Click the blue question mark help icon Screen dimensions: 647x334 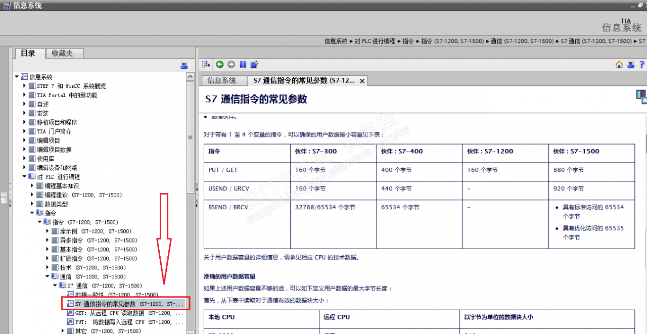[642, 64]
